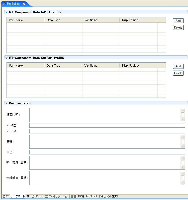
Task: Open the サービスポート tab
Action: click(x=35, y=196)
